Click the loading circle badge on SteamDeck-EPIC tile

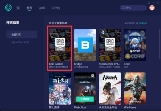(103, 32)
